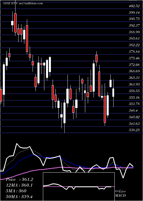143x201 pixels.
Task: Click the 12MA : 360.1 readout
Action: pos(19,185)
